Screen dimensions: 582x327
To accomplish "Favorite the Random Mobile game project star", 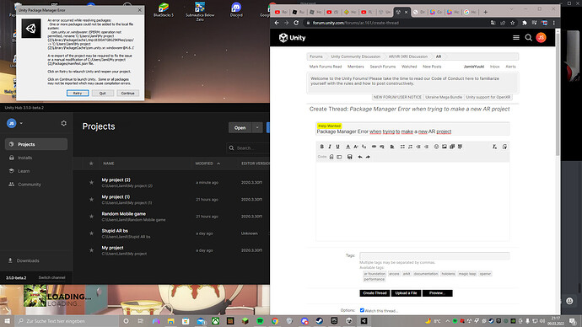I will (91, 217).
